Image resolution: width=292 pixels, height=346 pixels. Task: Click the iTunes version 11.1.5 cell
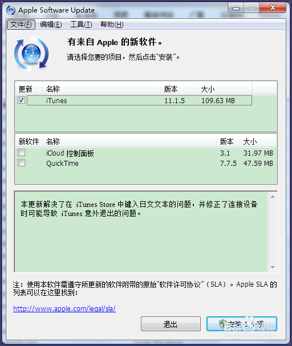coord(175,101)
